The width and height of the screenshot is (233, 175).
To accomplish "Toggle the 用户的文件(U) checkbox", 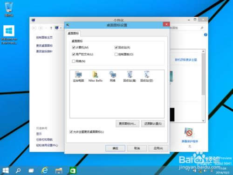I will point(74,54).
